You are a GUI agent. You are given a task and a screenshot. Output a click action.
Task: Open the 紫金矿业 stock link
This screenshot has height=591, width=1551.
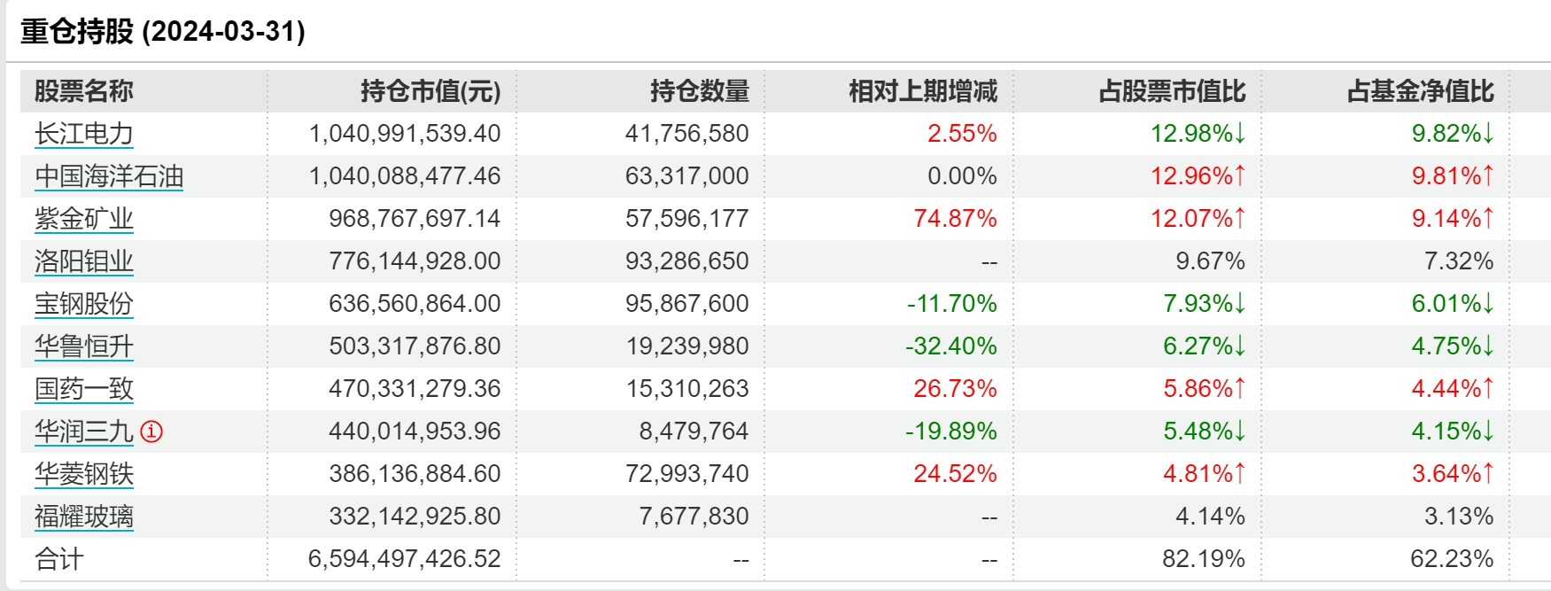pos(84,219)
